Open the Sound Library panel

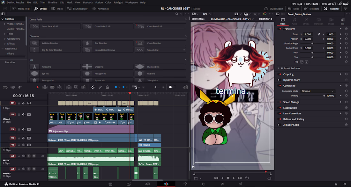coord(78,9)
